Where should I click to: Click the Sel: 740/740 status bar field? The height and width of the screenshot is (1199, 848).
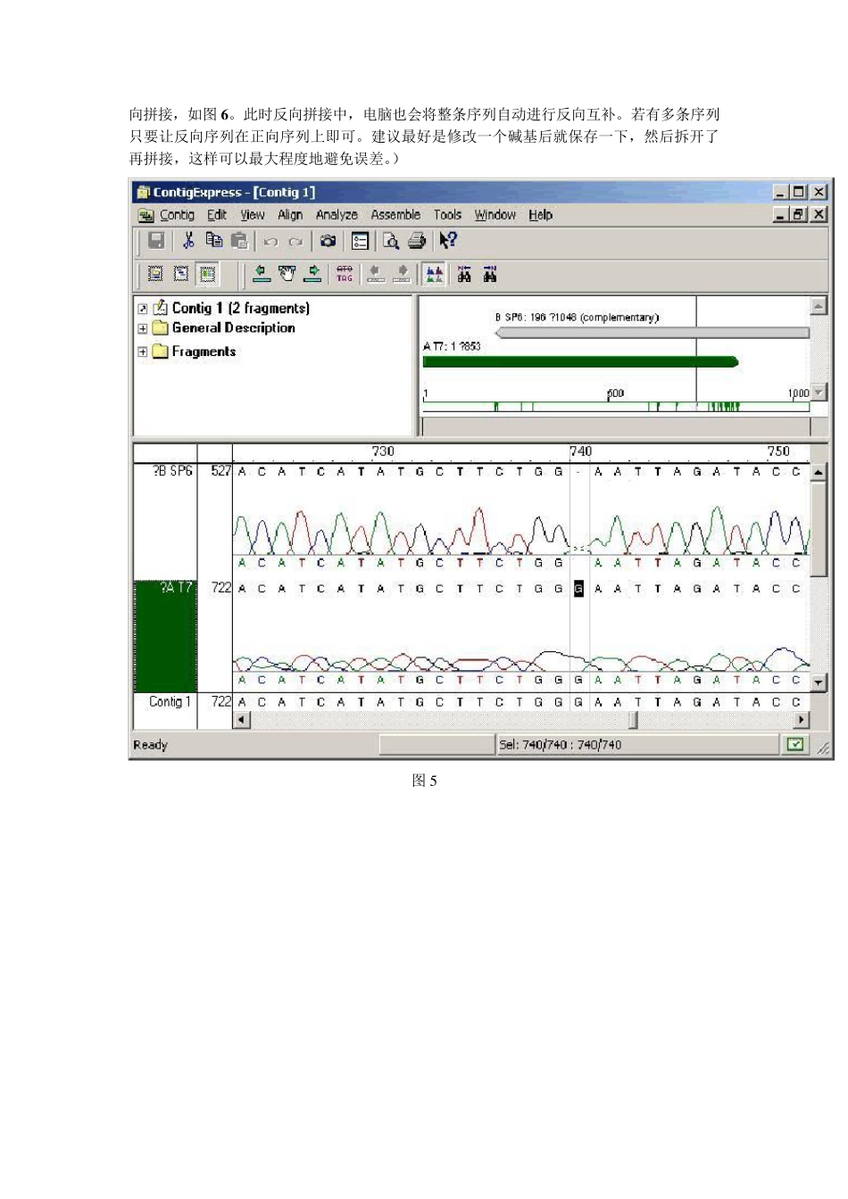[637, 745]
